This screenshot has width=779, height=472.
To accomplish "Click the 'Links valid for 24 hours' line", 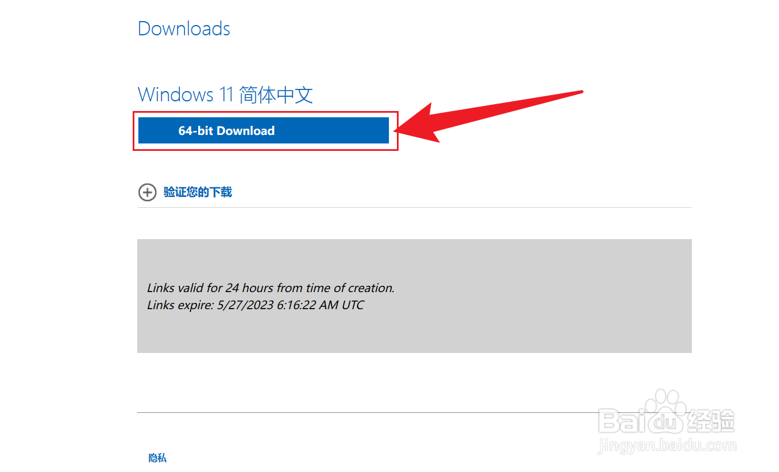I will coord(270,288).
